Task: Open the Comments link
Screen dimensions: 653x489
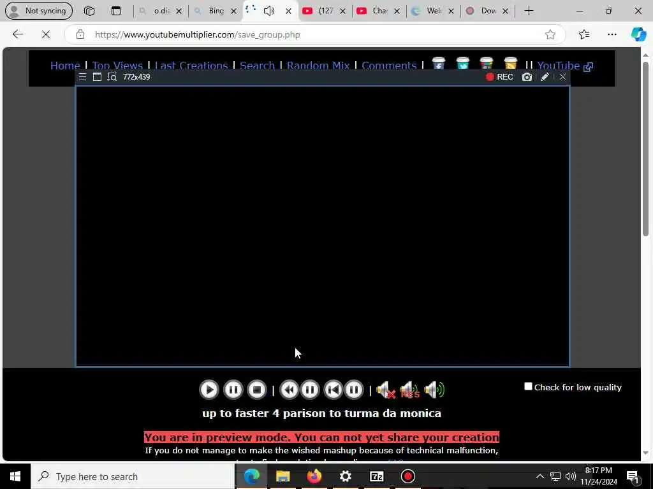Action: 390,66
